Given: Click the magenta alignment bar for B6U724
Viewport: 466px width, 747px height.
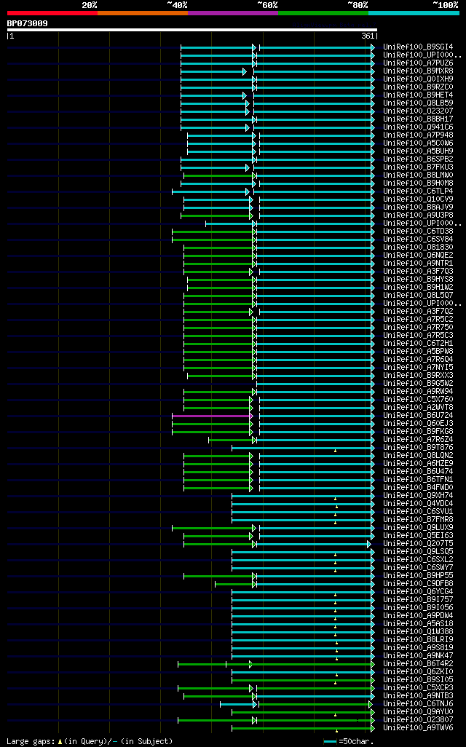Looking at the screenshot, I should tap(212, 416).
